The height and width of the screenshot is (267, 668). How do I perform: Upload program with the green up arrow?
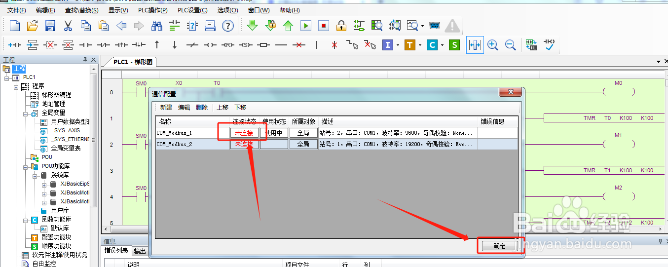click(288, 26)
